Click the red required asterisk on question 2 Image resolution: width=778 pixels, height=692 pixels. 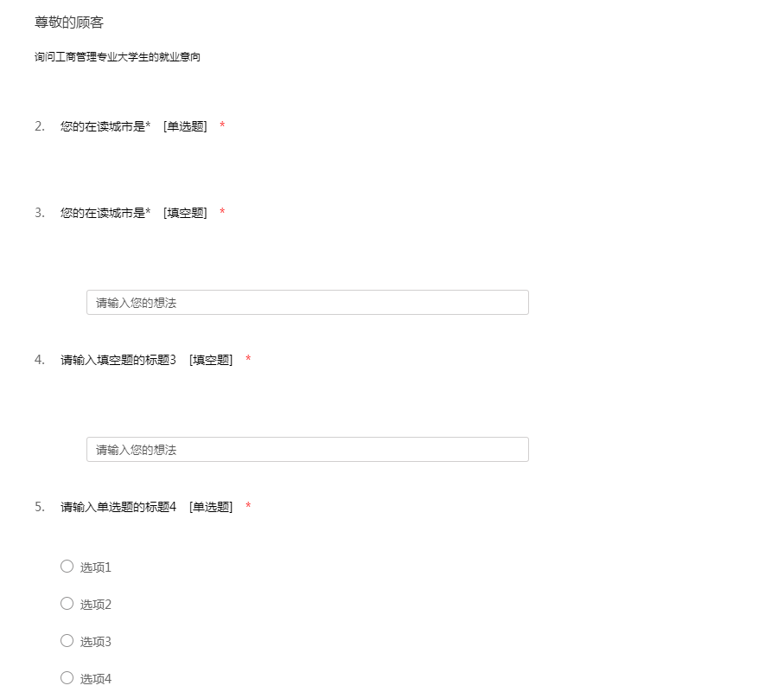tap(222, 126)
